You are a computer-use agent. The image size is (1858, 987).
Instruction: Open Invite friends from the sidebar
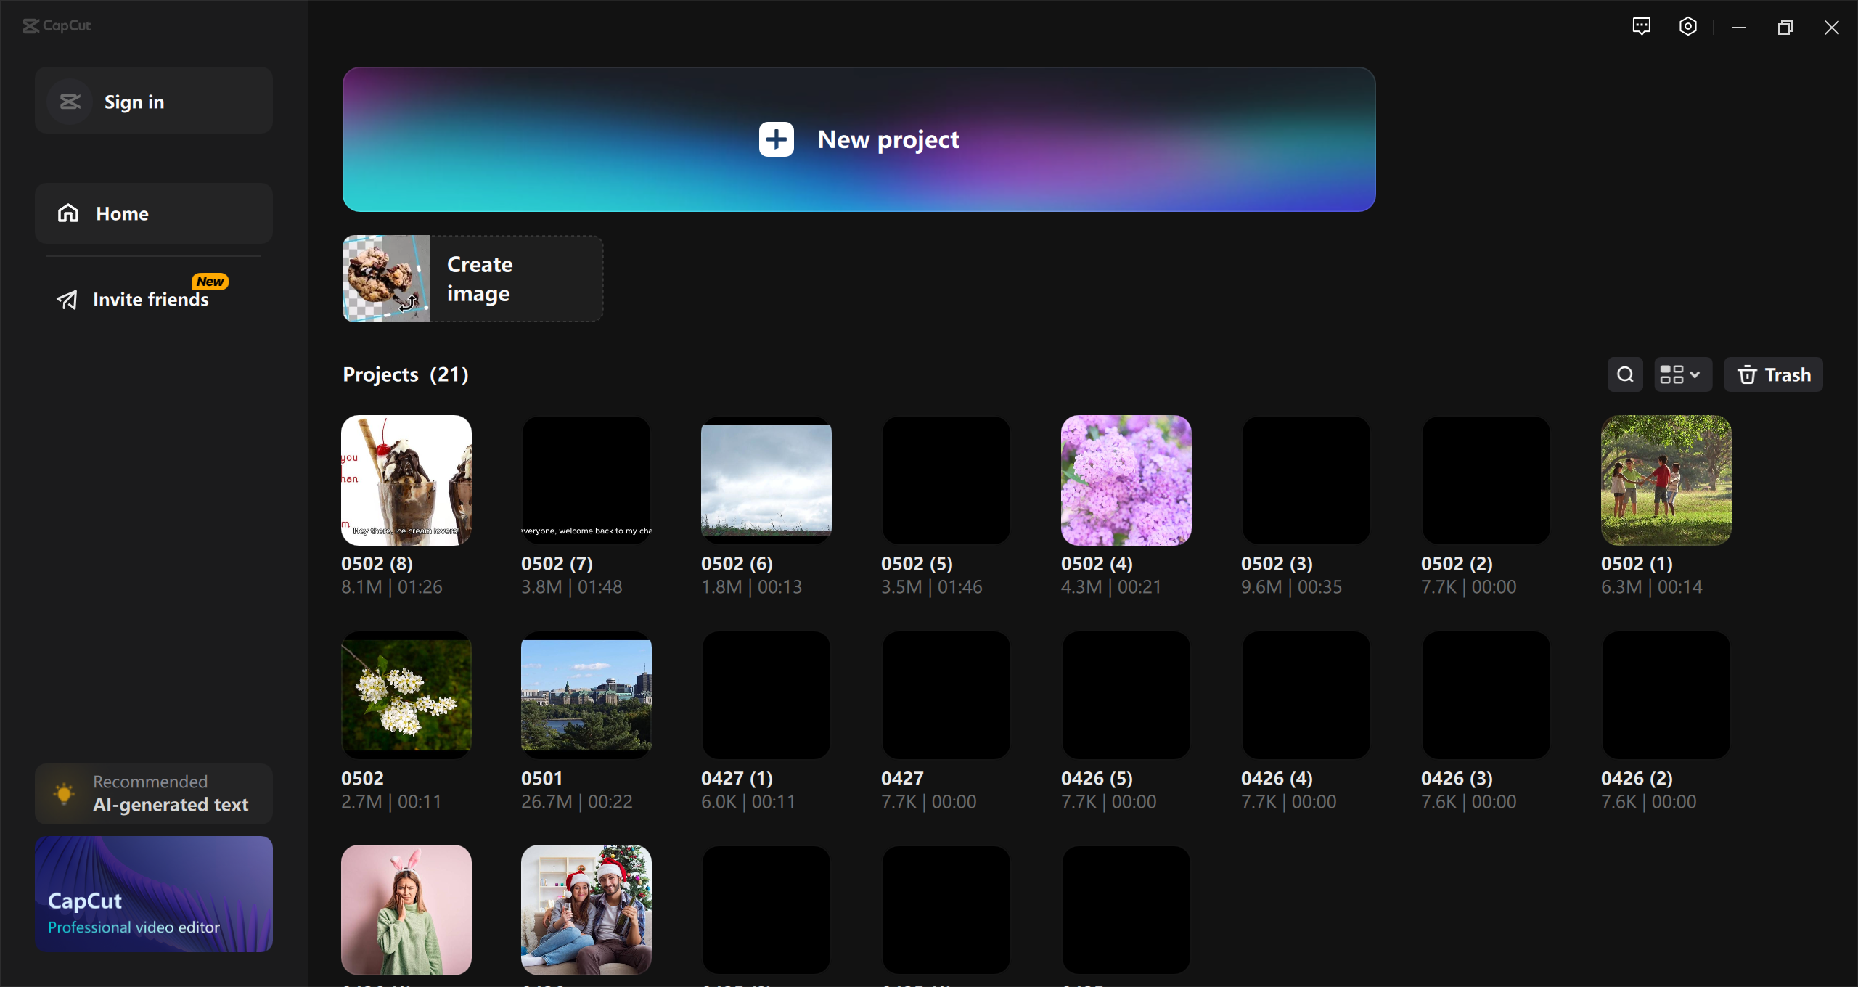point(149,299)
